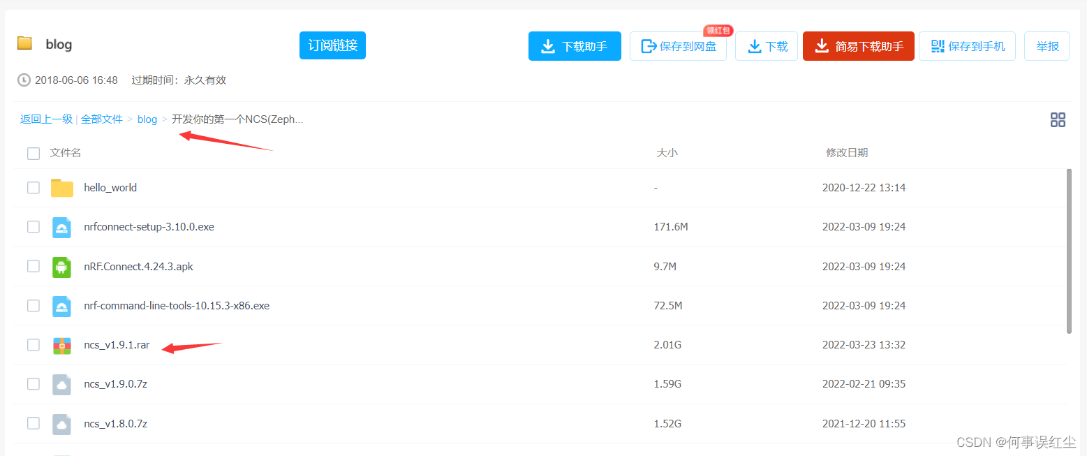Screen dimensions: 1087x456
Task: Open nrfconnect-setup-3.10.0.exe file name
Action: click(x=149, y=227)
